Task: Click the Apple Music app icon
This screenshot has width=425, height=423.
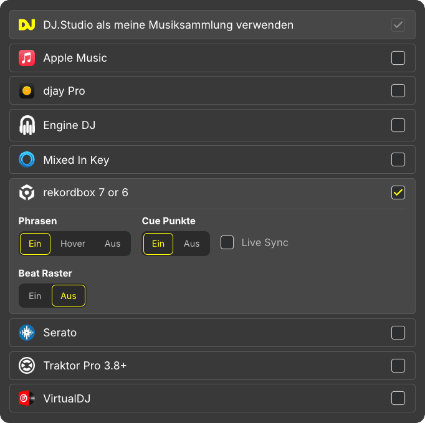Action: [27, 58]
